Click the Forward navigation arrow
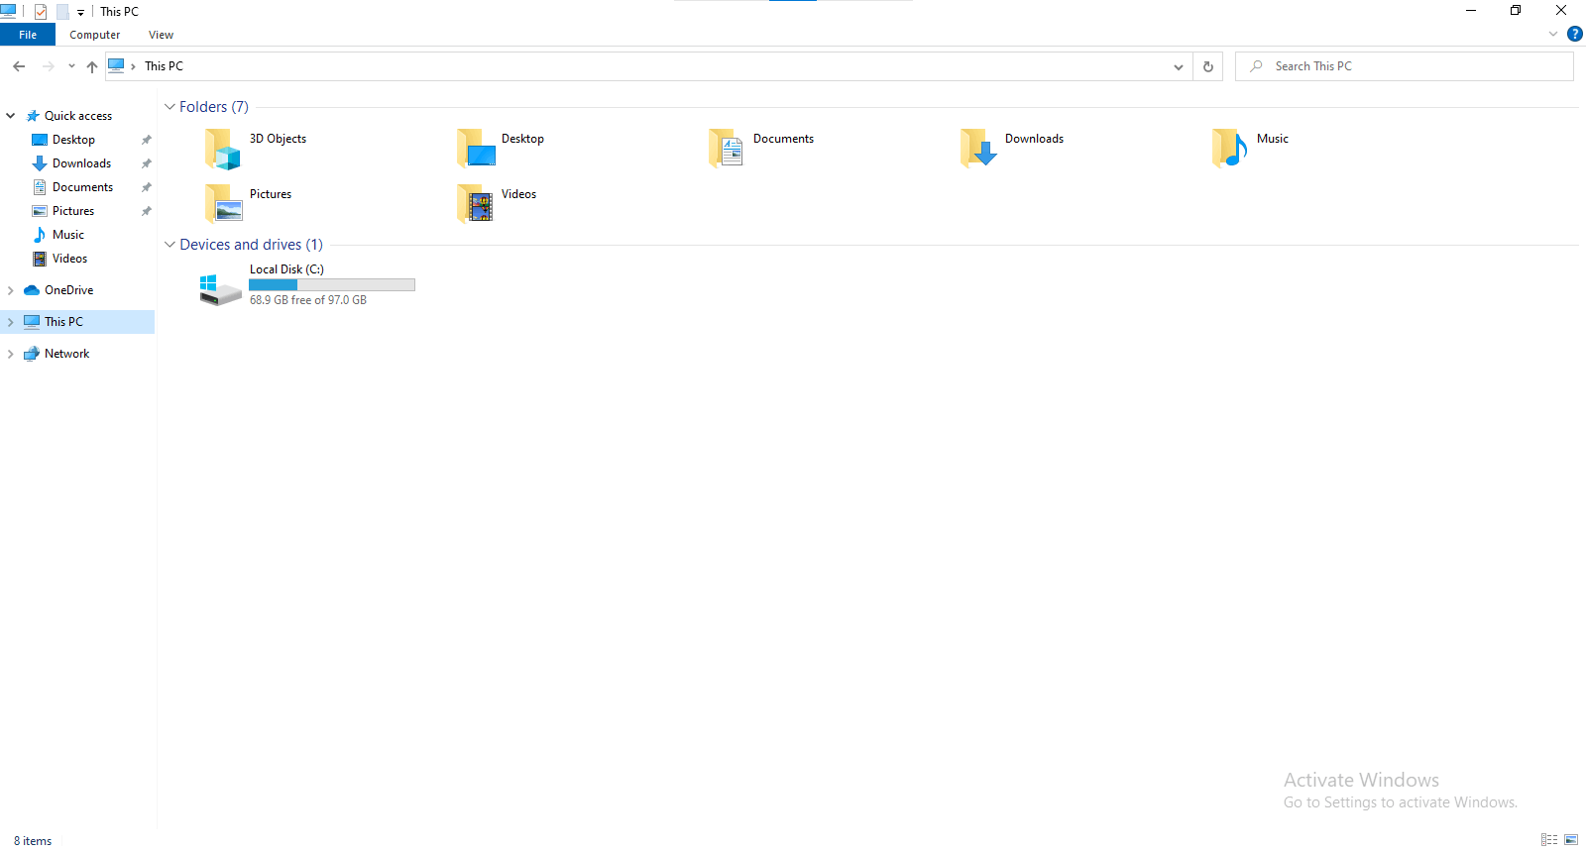Image resolution: width=1586 pixels, height=852 pixels. click(x=48, y=66)
